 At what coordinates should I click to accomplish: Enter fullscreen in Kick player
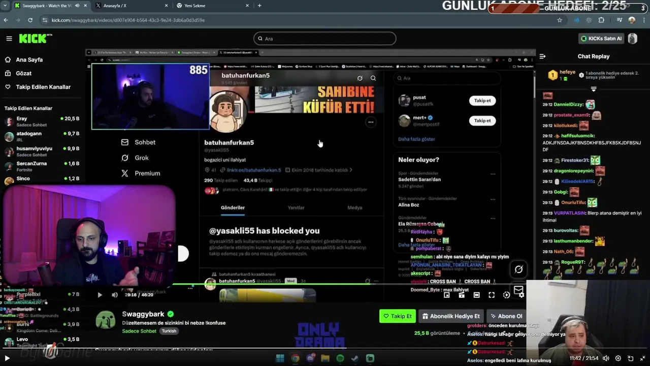coord(492,295)
